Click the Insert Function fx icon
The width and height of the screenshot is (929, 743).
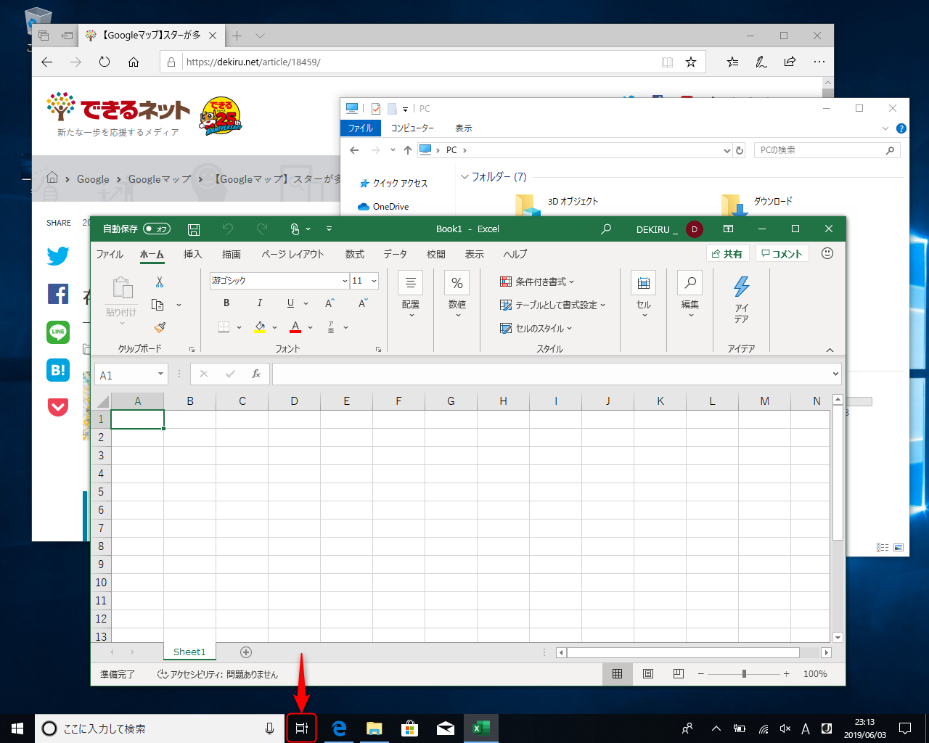(256, 374)
